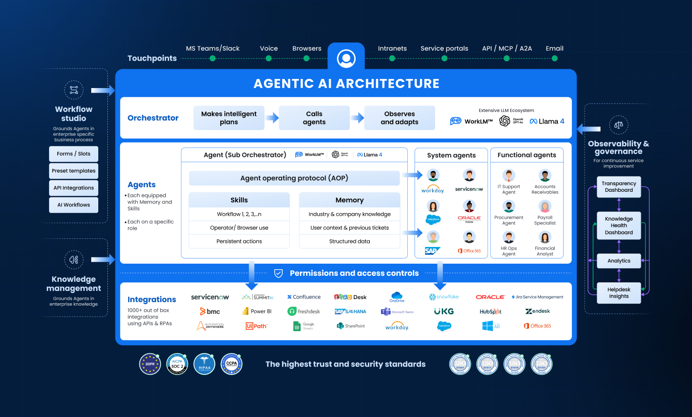Select the HIPAA trust badge
Viewport: 692px width, 417px height.
click(x=204, y=364)
